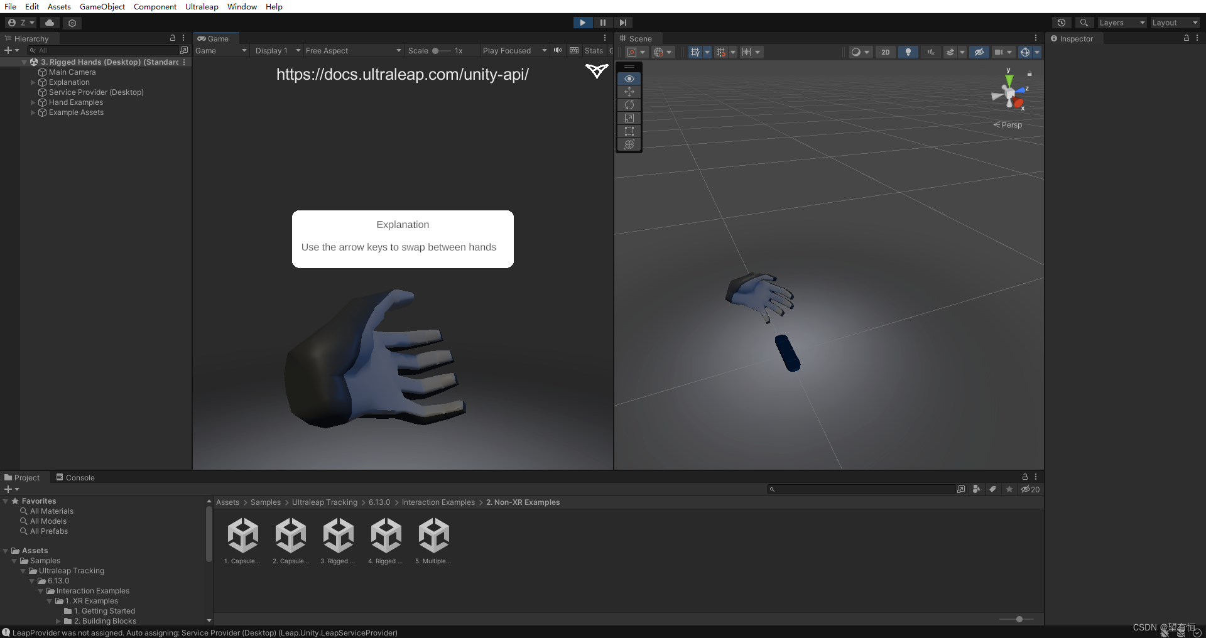The width and height of the screenshot is (1206, 638).
Task: Select Main Camera in Hierarchy
Action: tap(72, 72)
